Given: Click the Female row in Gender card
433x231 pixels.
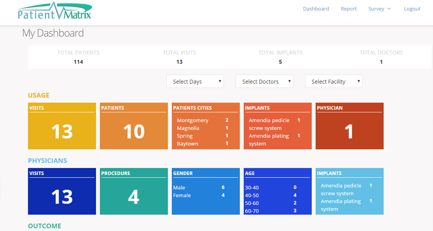Looking at the screenshot, I should point(199,195).
